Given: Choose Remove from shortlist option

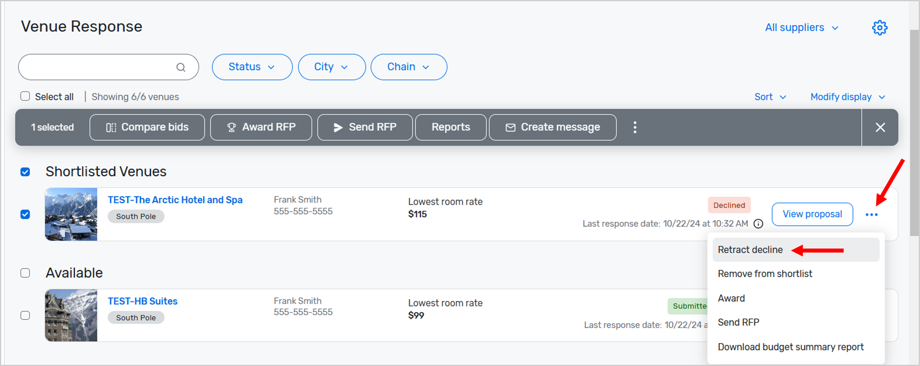Looking at the screenshot, I should [765, 274].
